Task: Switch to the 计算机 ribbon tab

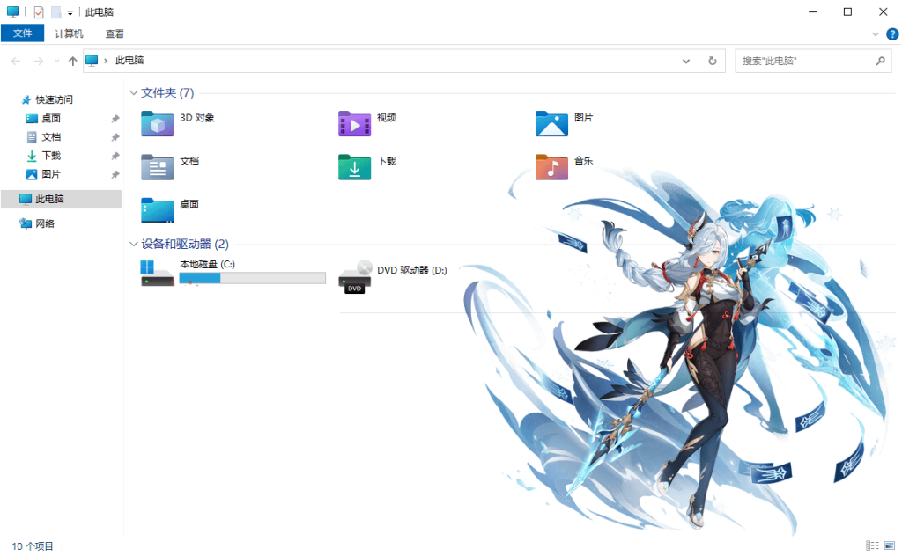Action: (x=69, y=33)
